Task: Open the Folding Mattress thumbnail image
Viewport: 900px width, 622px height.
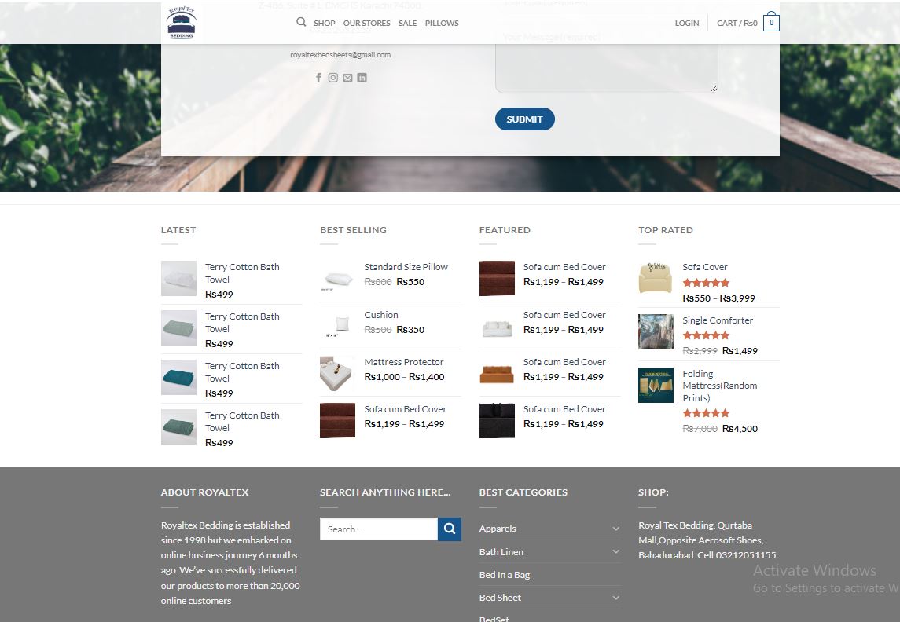Action: pos(656,385)
